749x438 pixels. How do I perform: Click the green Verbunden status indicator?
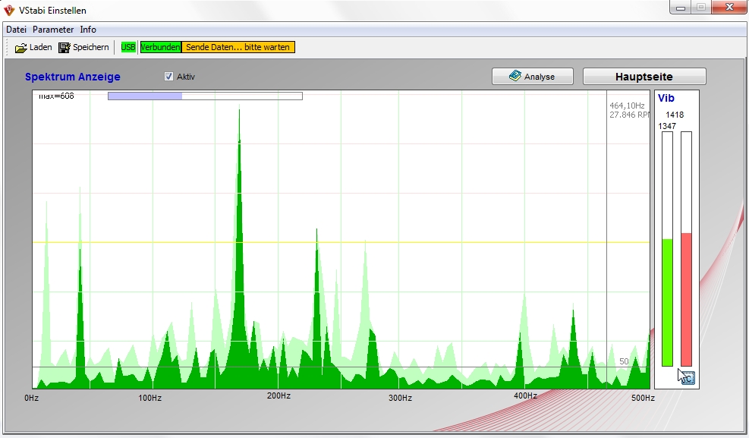point(160,47)
